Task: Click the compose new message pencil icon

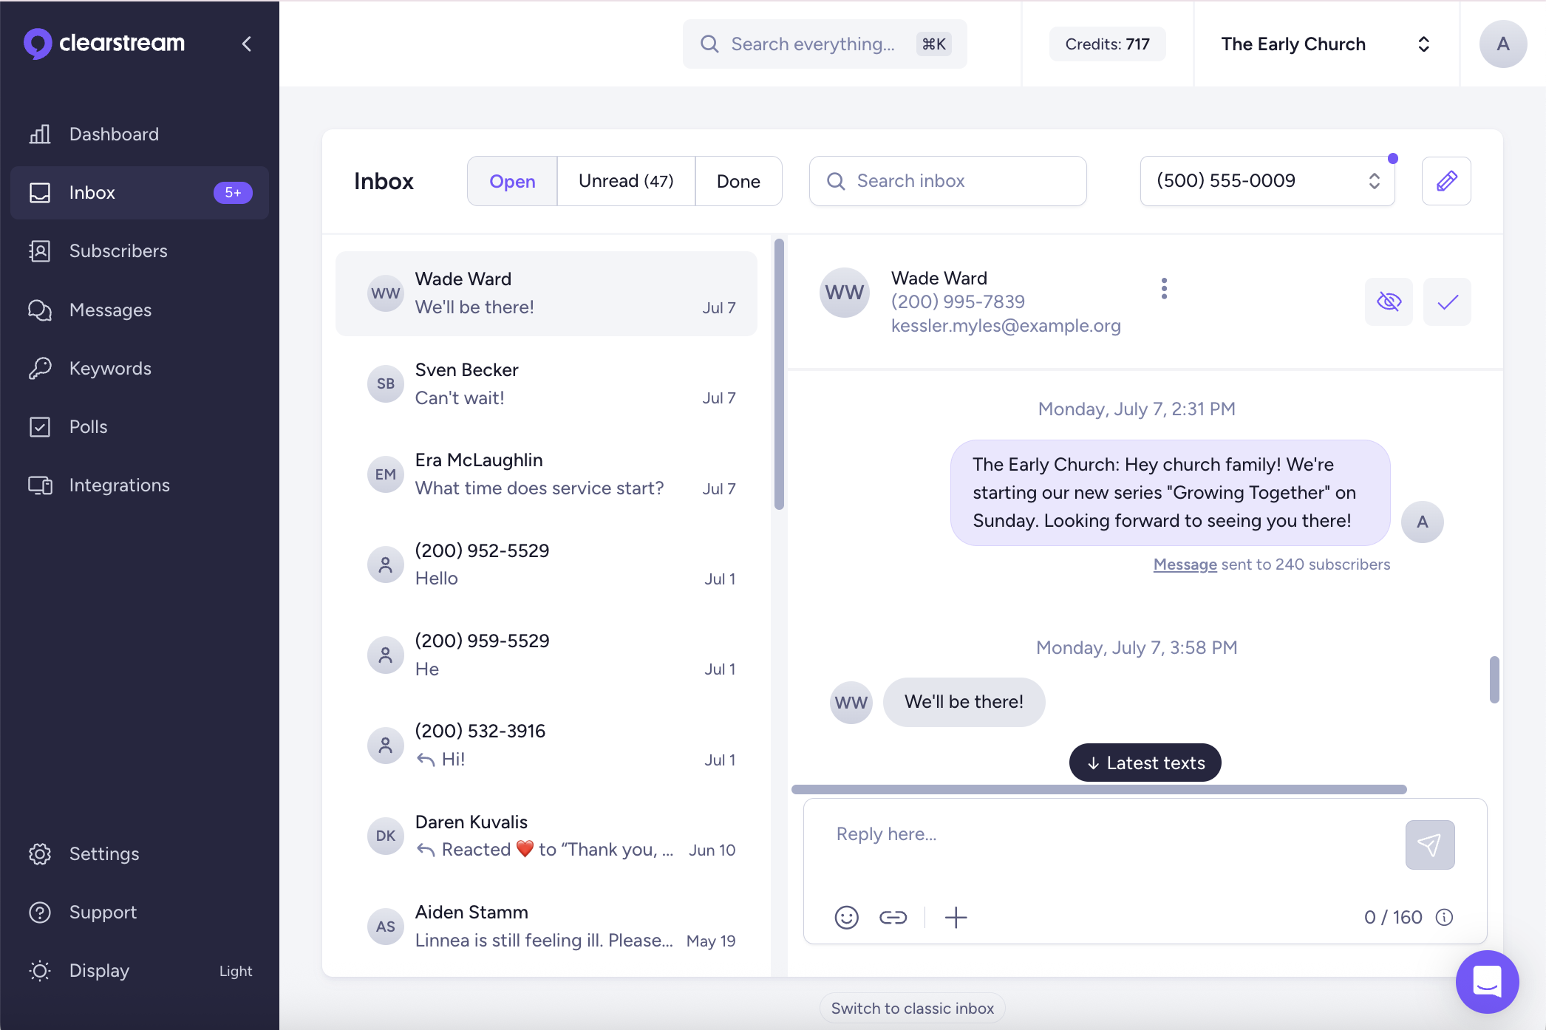Action: (x=1445, y=181)
